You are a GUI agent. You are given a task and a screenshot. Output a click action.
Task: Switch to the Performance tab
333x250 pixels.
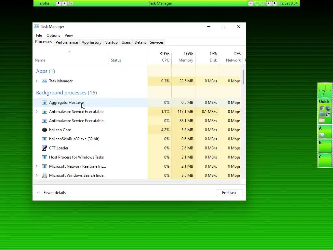click(x=67, y=42)
